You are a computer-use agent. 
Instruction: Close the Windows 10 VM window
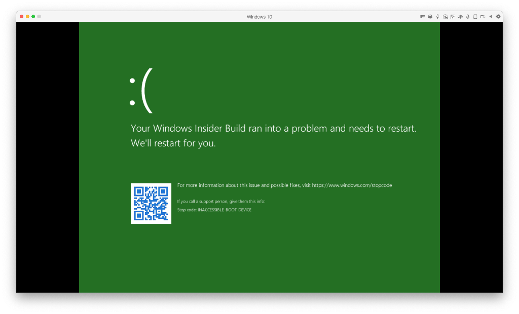[22, 17]
